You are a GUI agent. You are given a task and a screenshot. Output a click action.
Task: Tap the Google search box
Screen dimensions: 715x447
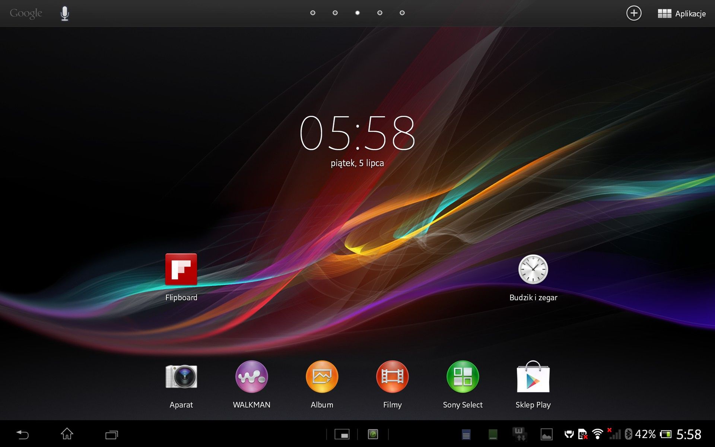[x=26, y=13]
